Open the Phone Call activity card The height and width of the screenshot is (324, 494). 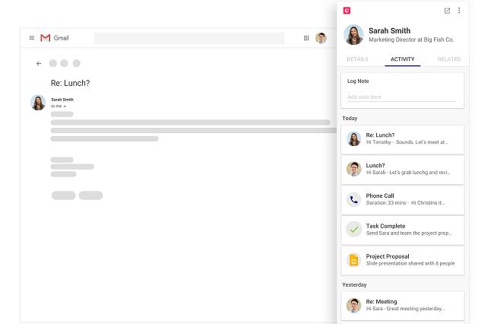coord(402,200)
